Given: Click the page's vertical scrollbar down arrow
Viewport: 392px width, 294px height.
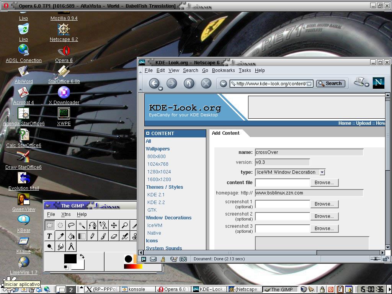Looking at the screenshot, I should click(x=388, y=247).
